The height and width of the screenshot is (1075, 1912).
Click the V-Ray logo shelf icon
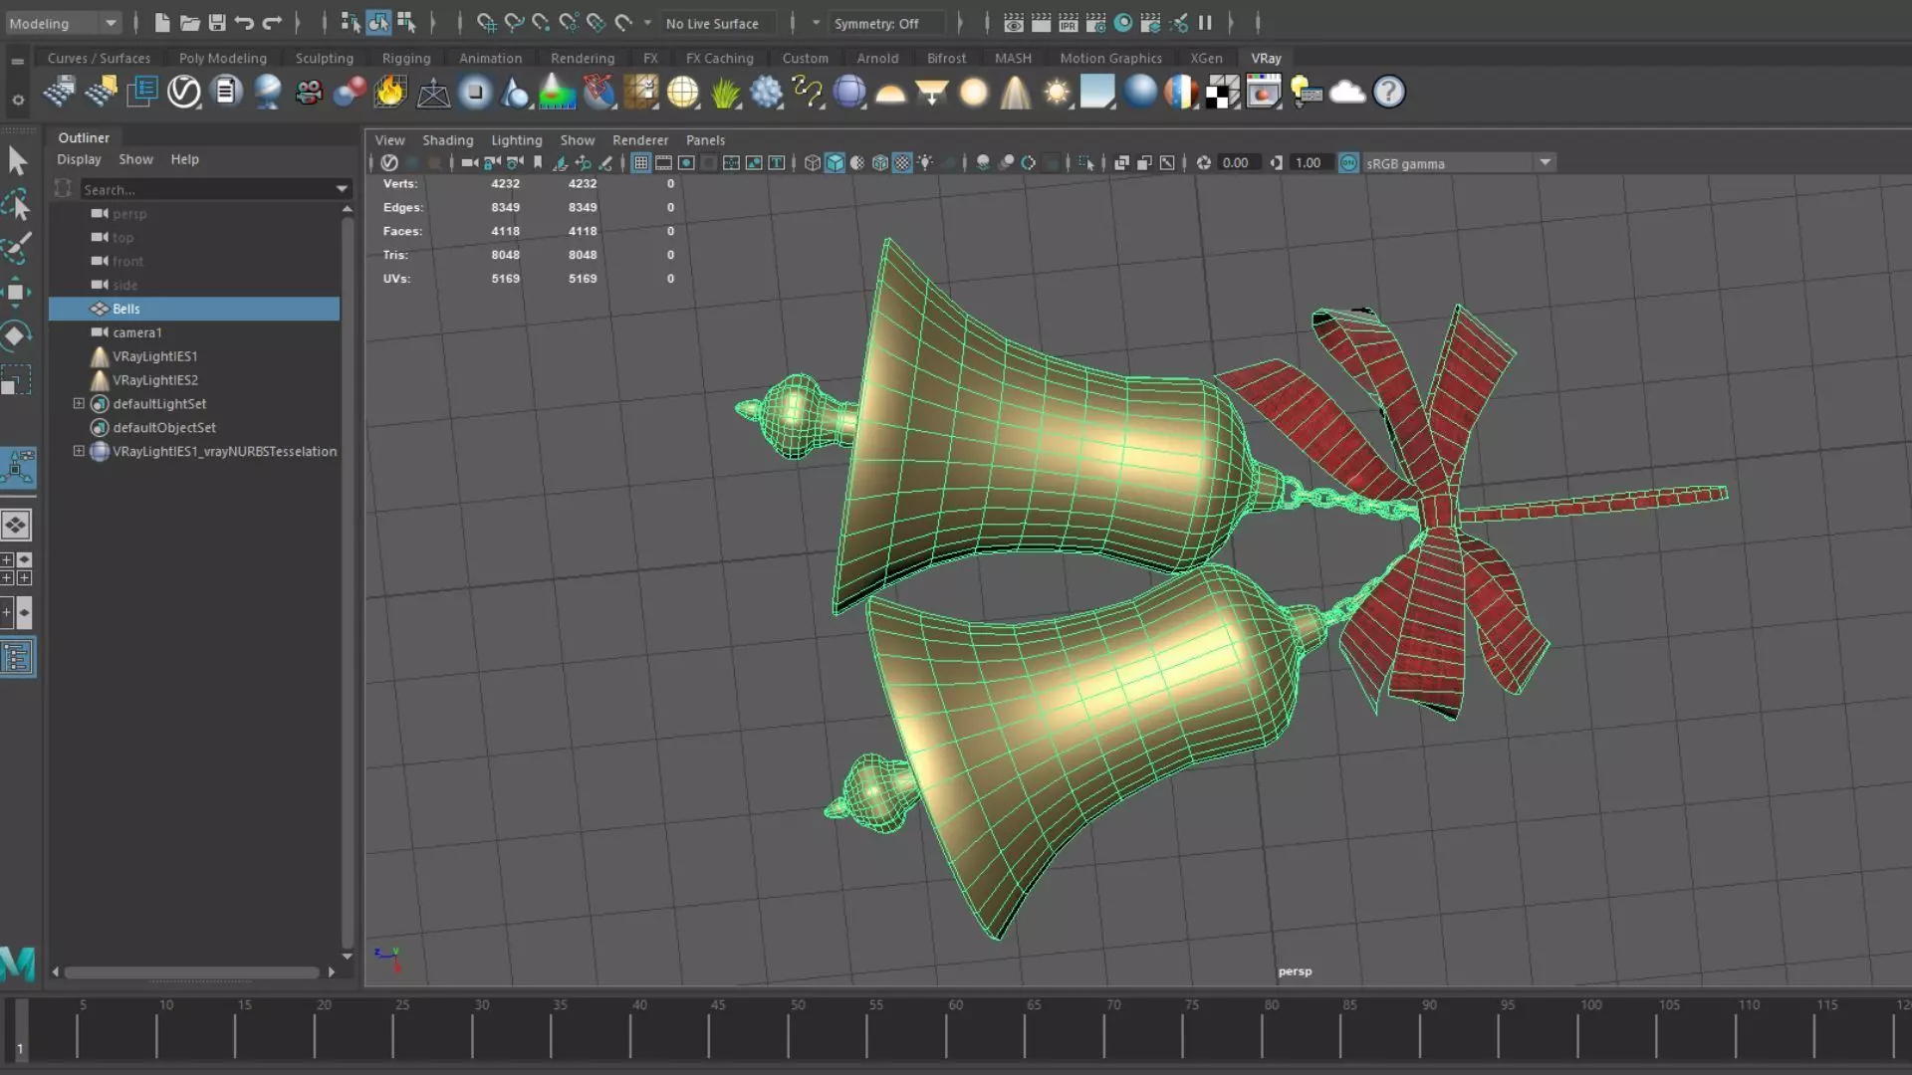click(x=184, y=93)
